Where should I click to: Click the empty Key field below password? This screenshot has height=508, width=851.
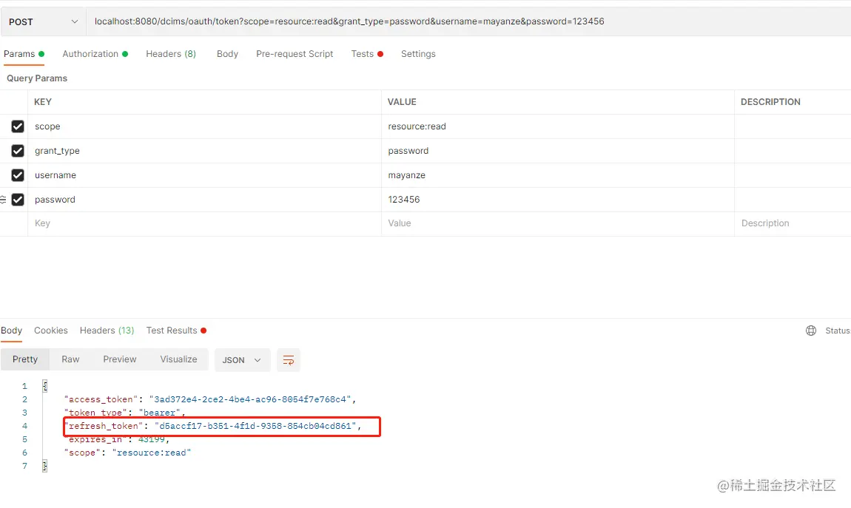148,223
